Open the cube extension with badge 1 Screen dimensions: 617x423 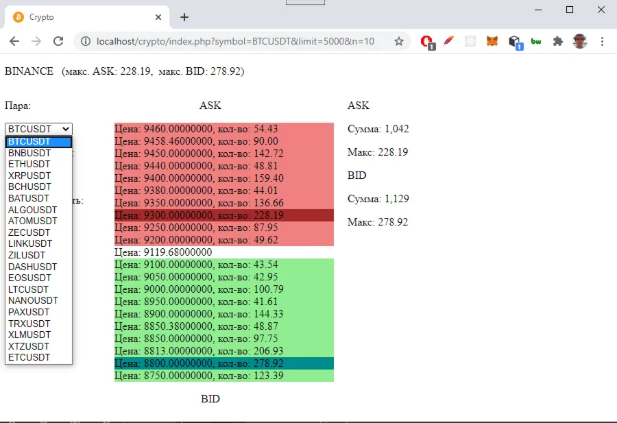(x=515, y=42)
